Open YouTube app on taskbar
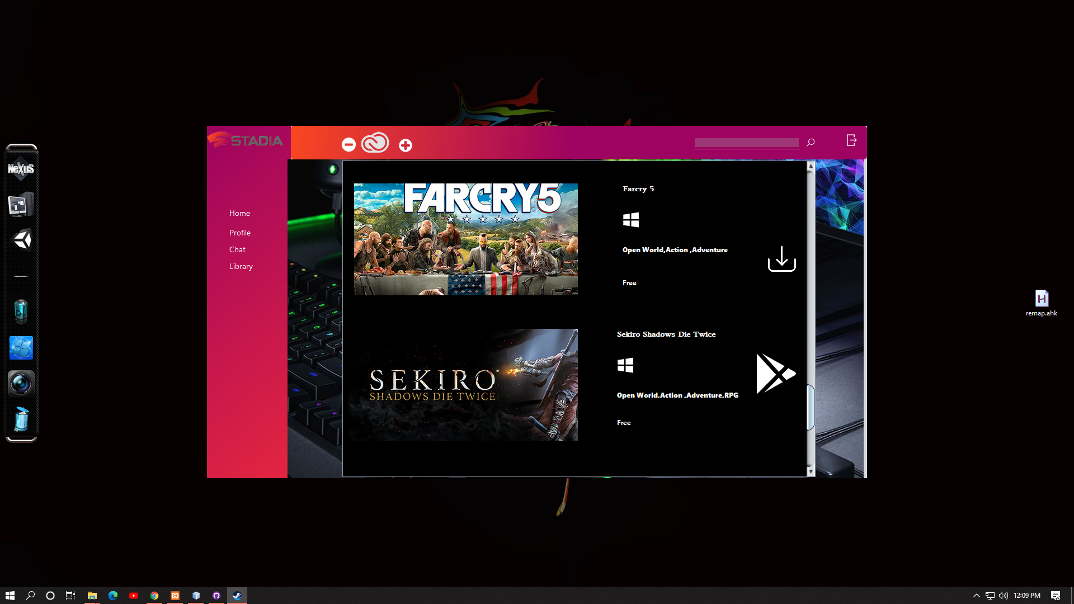1074x604 pixels. point(134,596)
